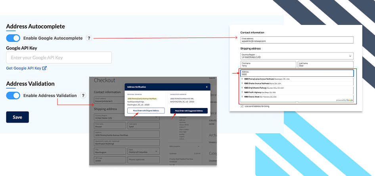Toggle Use same address for billing checkbox
375x176 pixels.
coord(242,106)
